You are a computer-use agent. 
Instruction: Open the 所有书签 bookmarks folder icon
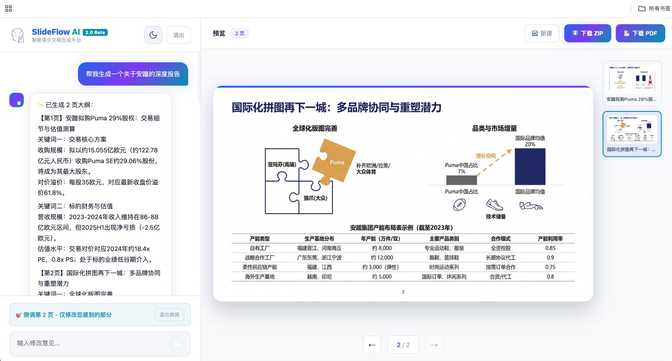[x=642, y=8]
